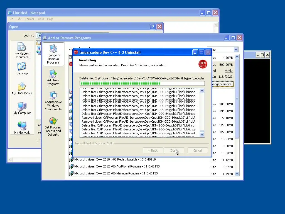Viewport: 285px width, 214px height.
Task: Open Notepad Help menu
Action: [x=50, y=19]
